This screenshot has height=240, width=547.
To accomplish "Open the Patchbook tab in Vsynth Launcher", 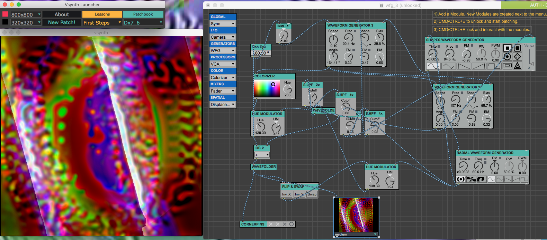I will click(143, 14).
